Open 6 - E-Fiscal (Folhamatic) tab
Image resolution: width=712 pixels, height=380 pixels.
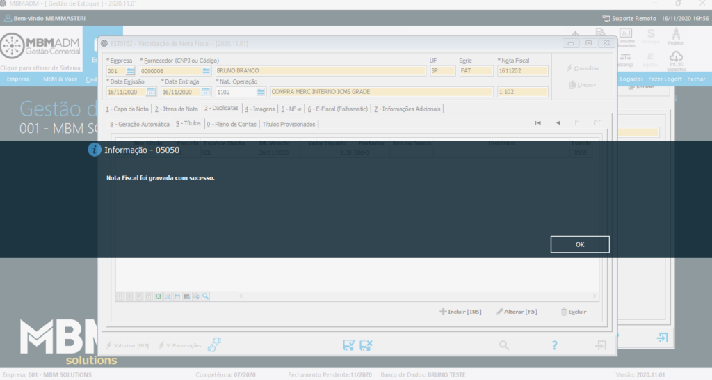(x=338, y=109)
